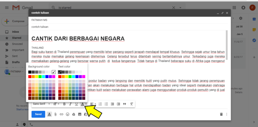Apply quote formatting
The height and width of the screenshot is (127, 258).
click(x=124, y=104)
